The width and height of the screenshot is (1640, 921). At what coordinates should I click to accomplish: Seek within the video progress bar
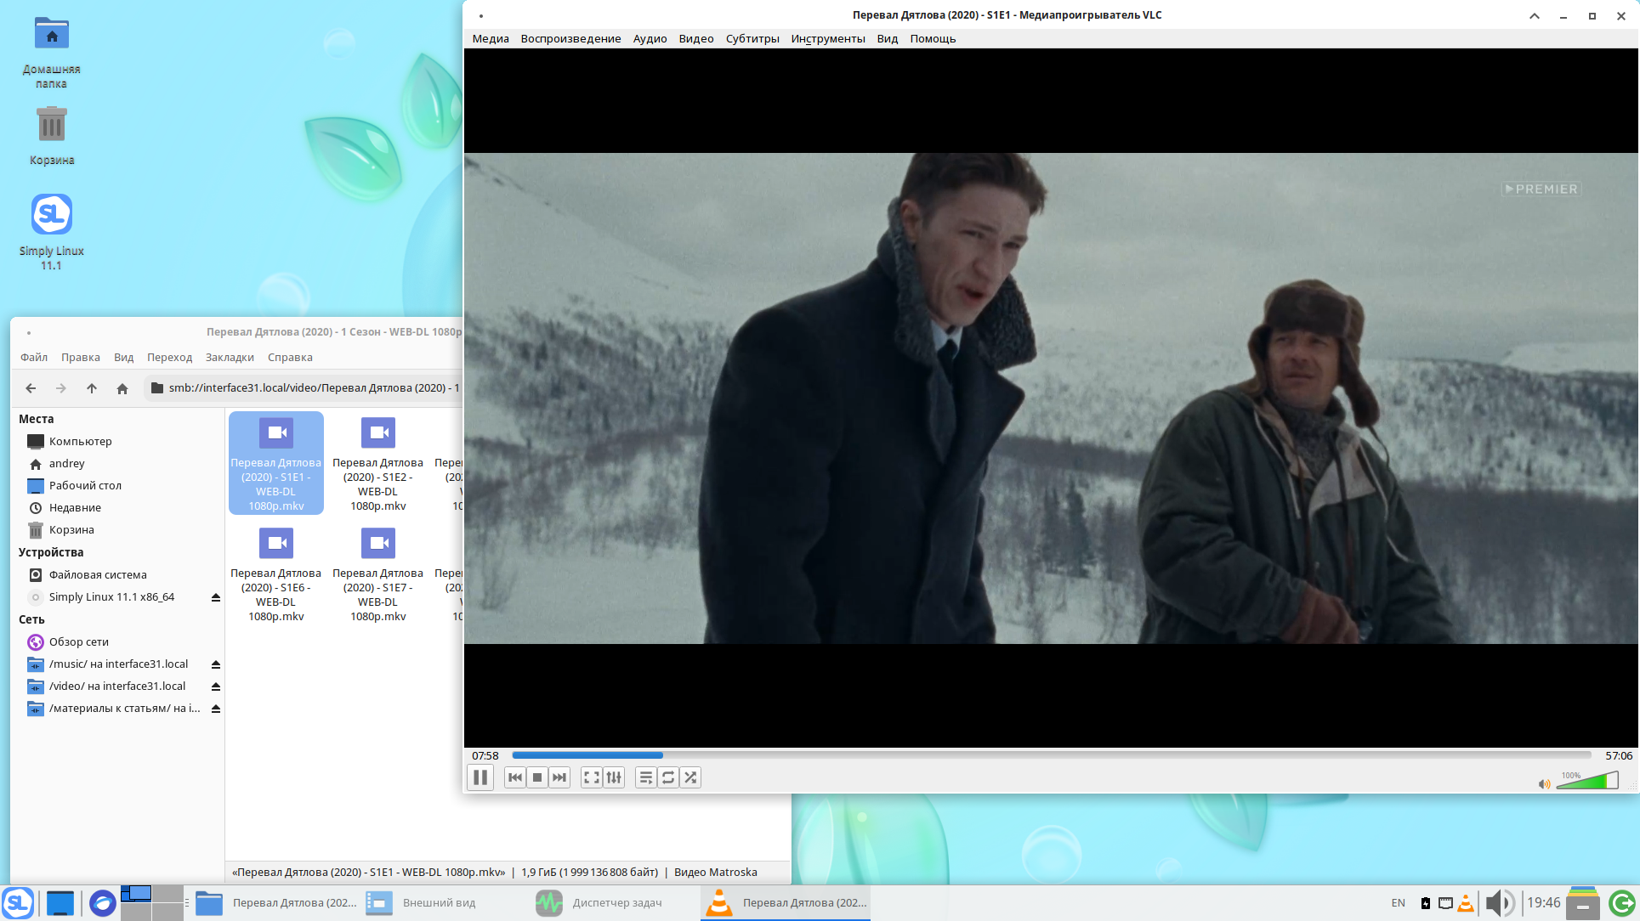point(1052,755)
